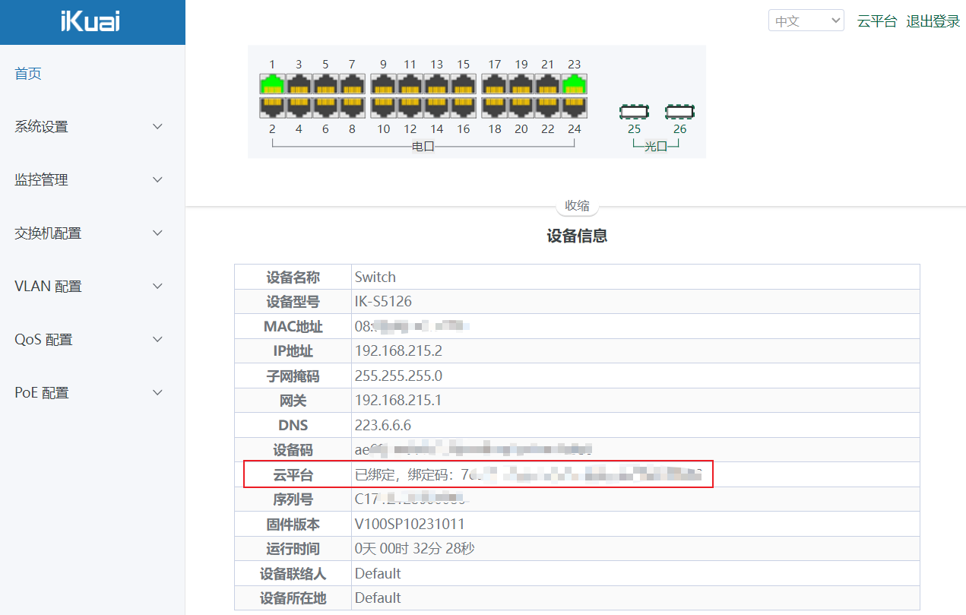The height and width of the screenshot is (615, 966).
Task: Click firmware version V100SP10231011
Action: [x=410, y=524]
